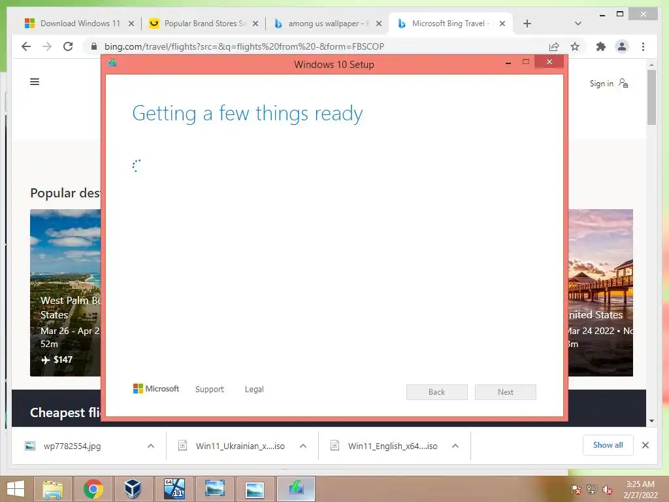The height and width of the screenshot is (502, 669).
Task: Click the Back button in Setup
Action: tap(437, 392)
